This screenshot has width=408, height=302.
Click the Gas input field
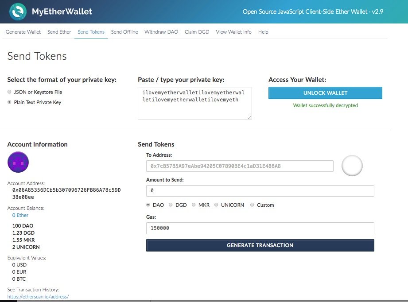click(260, 228)
